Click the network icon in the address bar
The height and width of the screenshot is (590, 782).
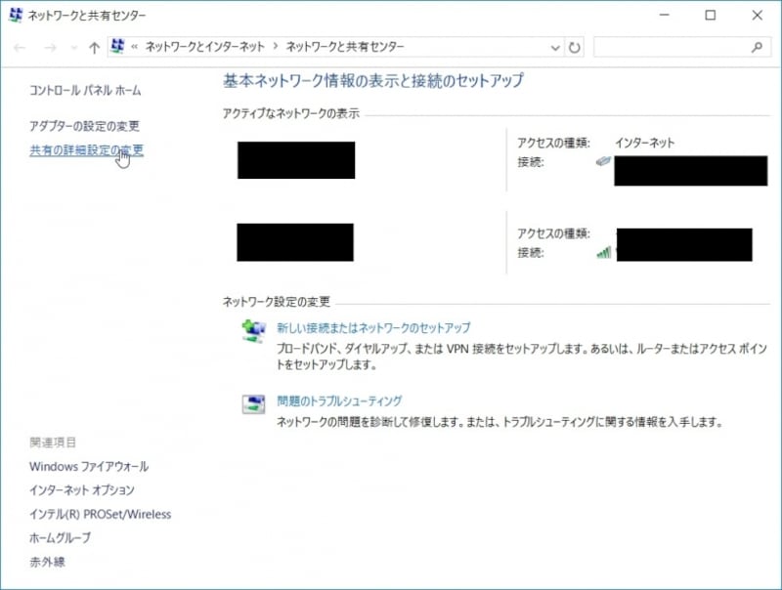click(117, 46)
